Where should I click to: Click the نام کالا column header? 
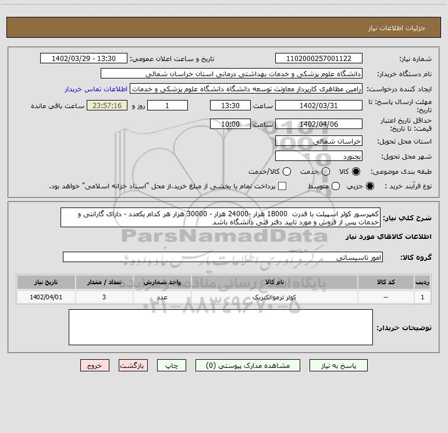click(275, 282)
